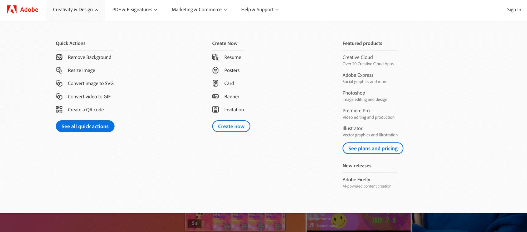The width and height of the screenshot is (527, 232).
Task: Choose the Resize Image icon
Action: (x=59, y=70)
